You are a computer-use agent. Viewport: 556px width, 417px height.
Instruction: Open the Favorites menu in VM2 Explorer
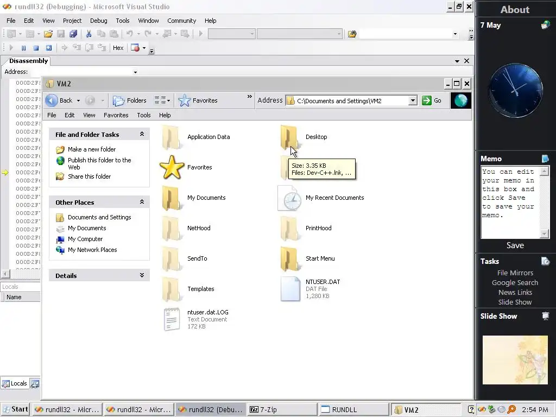pos(116,115)
